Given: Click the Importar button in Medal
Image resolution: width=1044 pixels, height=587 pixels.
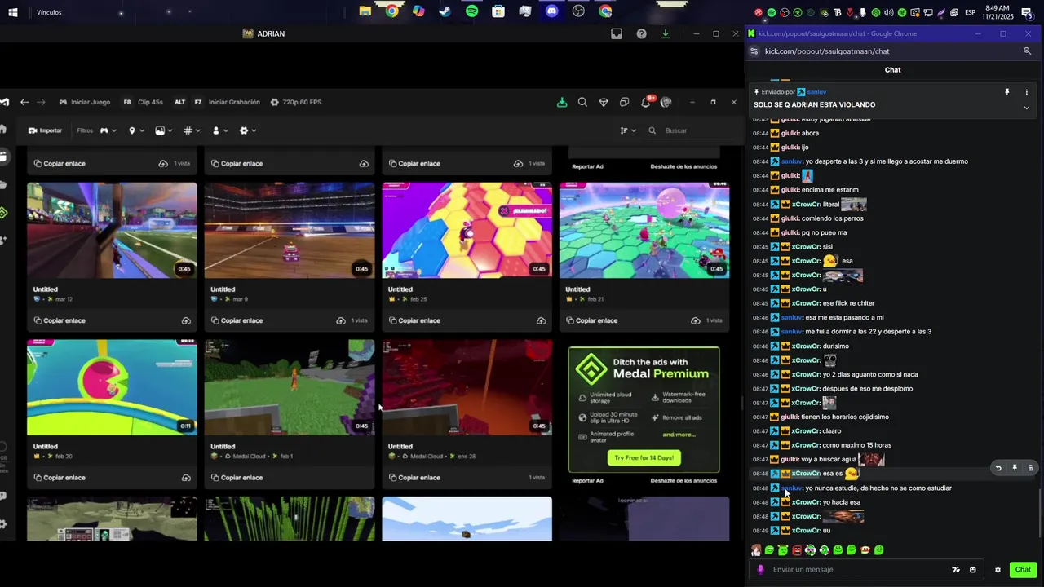Looking at the screenshot, I should (x=45, y=130).
